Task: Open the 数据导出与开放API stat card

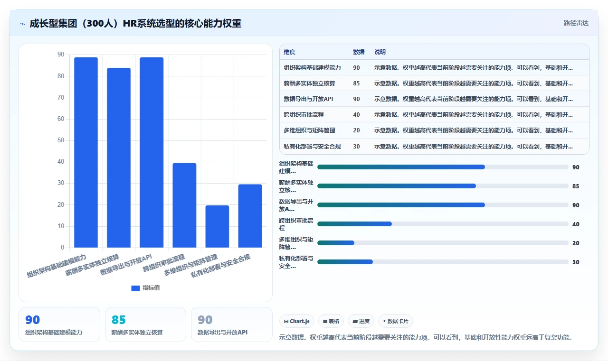Action: pos(232,324)
